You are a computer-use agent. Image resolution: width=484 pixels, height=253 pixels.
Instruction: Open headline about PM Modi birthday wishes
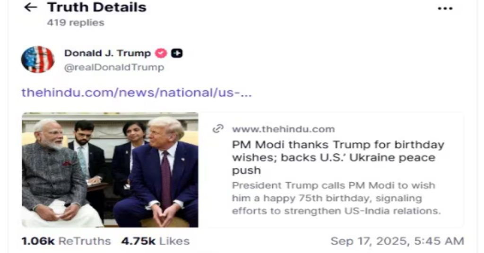(338, 157)
